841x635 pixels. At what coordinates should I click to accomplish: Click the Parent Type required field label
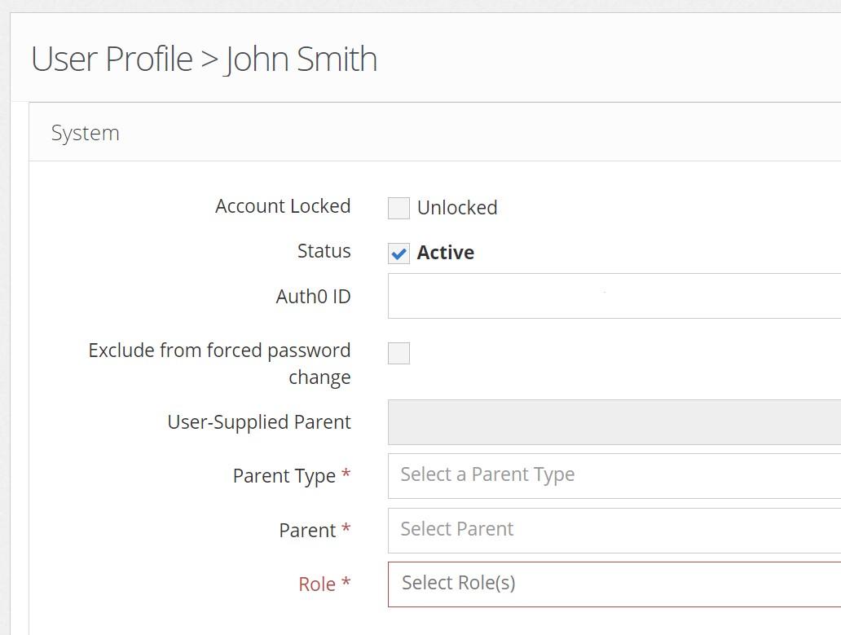coord(284,476)
